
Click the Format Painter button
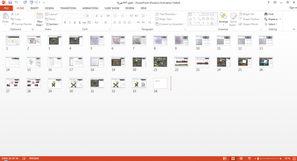click(21, 24)
